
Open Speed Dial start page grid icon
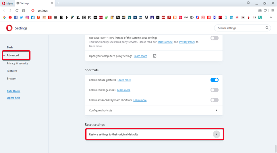23,10
